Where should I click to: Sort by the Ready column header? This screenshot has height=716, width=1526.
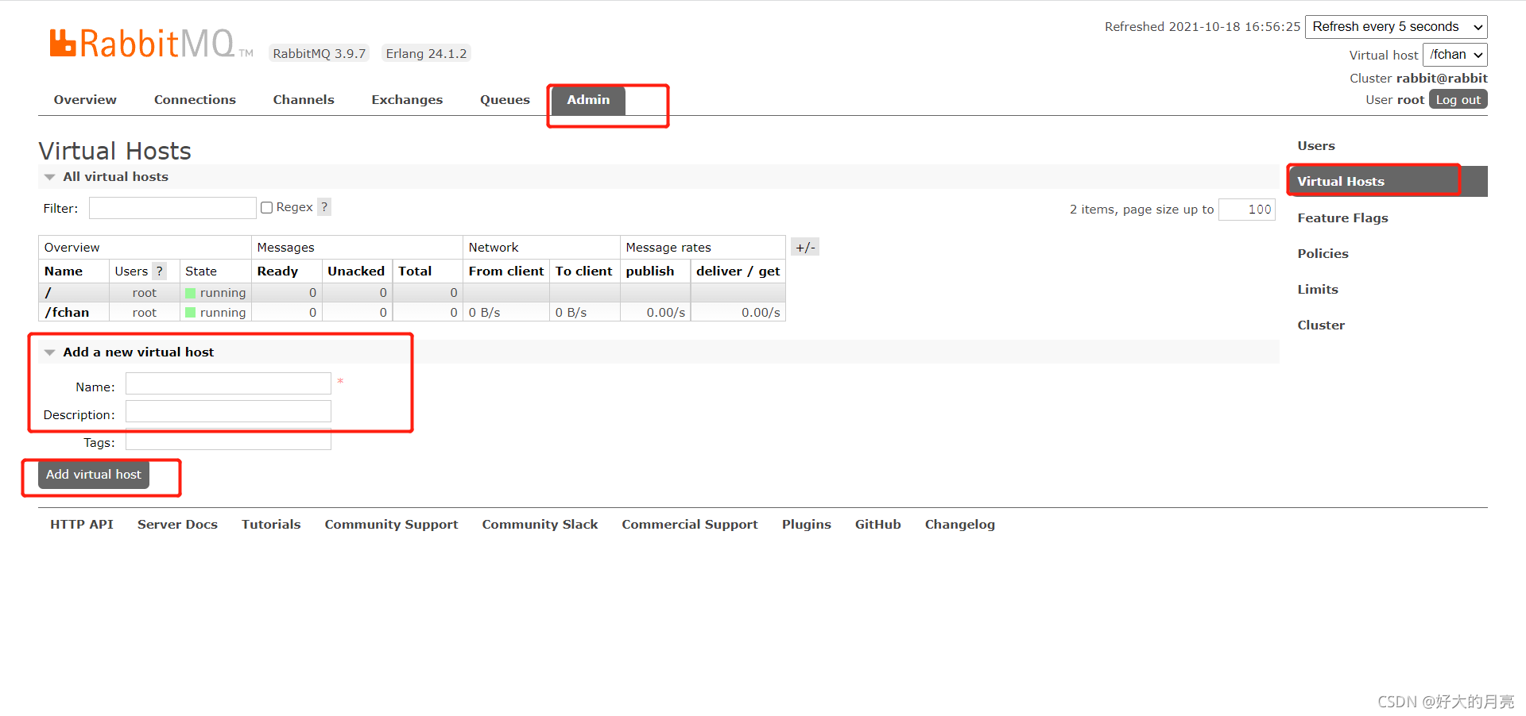point(277,271)
